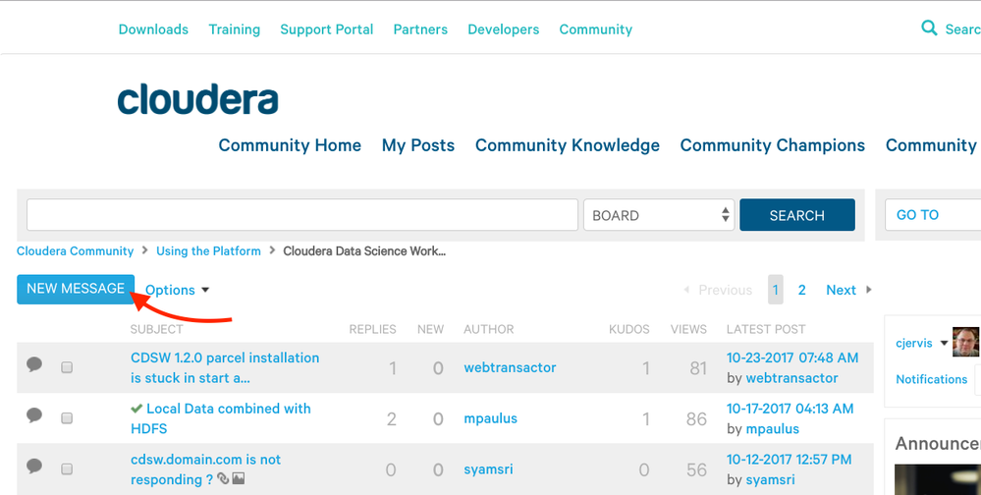Click into the community search text field
Image resolution: width=981 pixels, height=495 pixels.
[301, 215]
